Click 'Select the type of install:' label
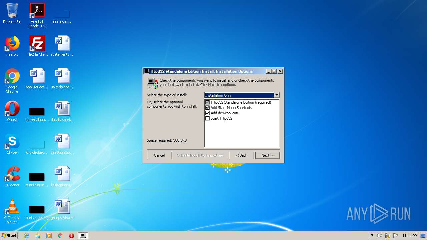The image size is (427, 240). click(167, 95)
